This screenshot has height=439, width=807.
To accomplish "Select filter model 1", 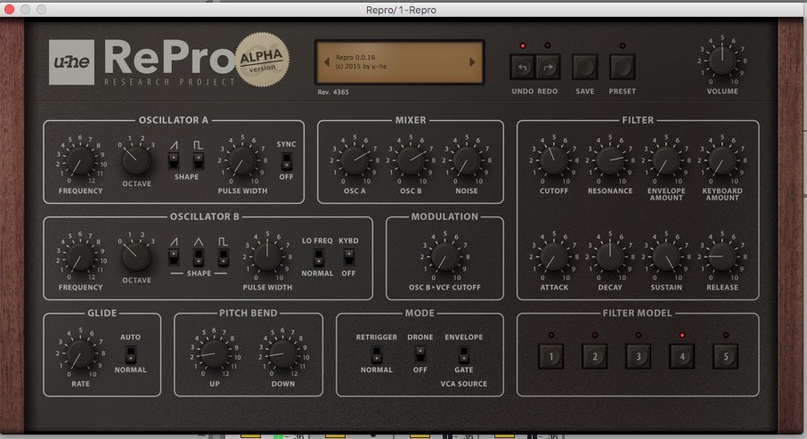I will (550, 357).
